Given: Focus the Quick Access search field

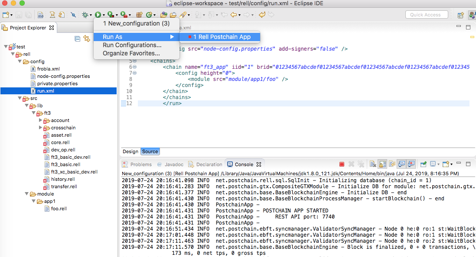Looking at the screenshot, I should [x=427, y=15].
